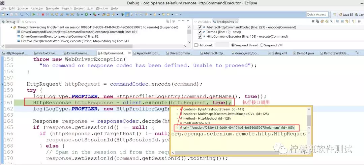
Task: Switch to the Demo1.java editor tab
Action: (305, 53)
